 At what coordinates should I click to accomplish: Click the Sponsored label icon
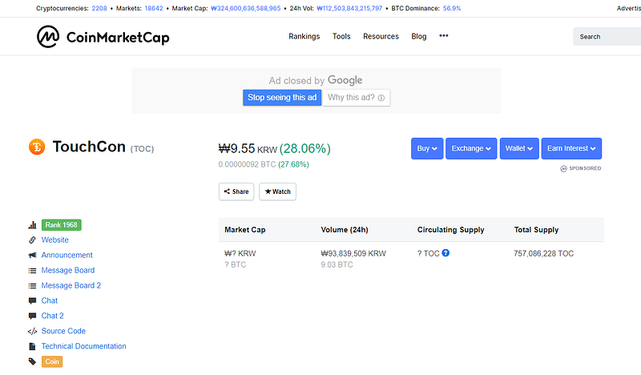563,168
